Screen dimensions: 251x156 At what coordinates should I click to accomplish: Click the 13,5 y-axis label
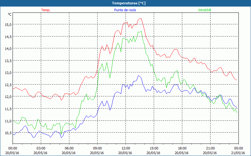[x=8, y=61]
